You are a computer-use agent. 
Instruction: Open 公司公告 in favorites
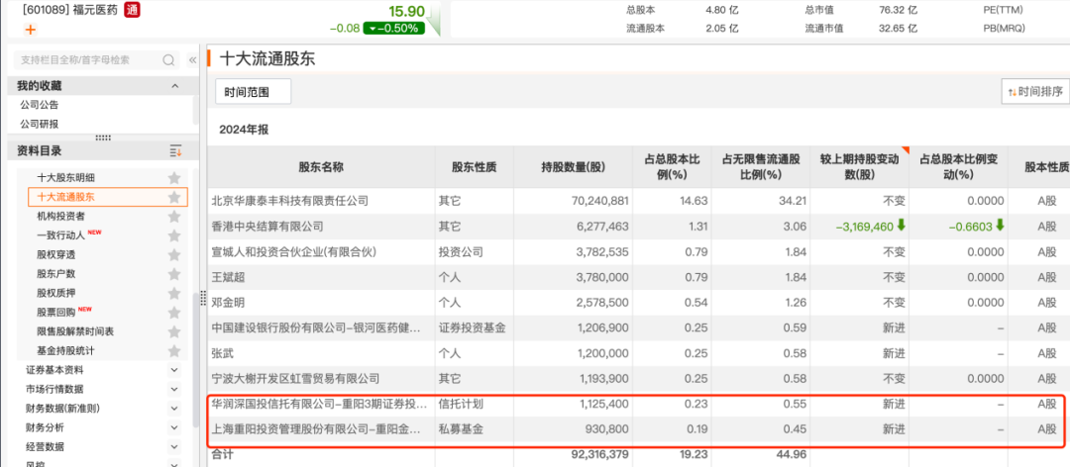pos(39,105)
